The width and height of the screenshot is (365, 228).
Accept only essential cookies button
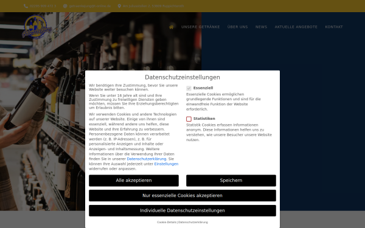pyautogui.click(x=182, y=196)
